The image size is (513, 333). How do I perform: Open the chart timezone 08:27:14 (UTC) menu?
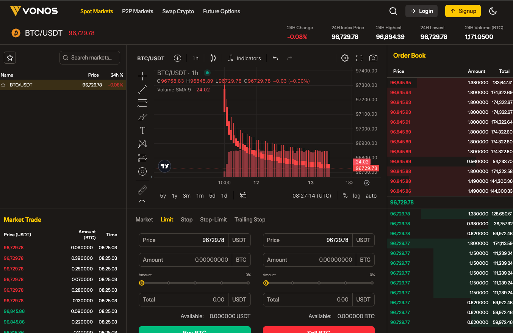[312, 196]
